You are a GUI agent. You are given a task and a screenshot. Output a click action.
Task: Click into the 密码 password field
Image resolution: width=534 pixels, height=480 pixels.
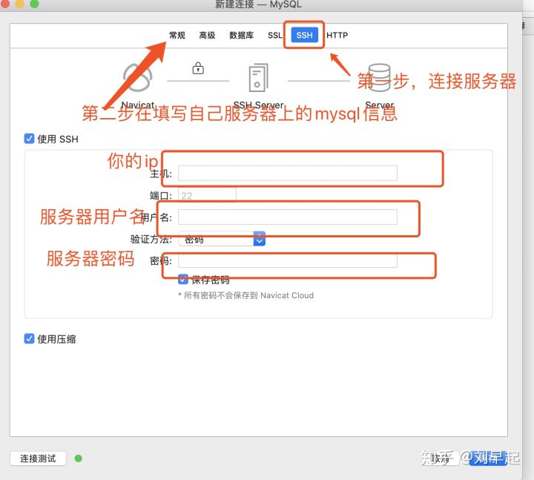(288, 260)
